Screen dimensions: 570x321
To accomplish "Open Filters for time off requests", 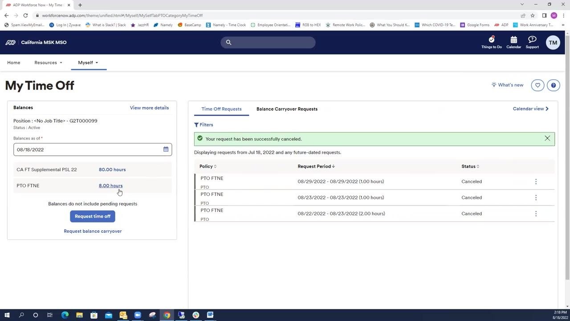I will (x=204, y=125).
